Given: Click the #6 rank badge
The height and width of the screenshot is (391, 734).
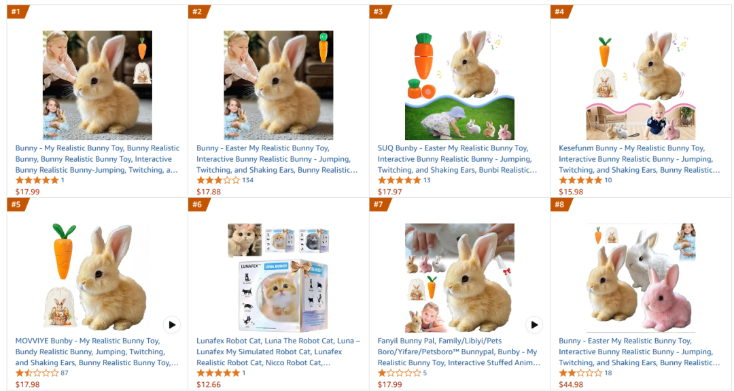Looking at the screenshot, I should pyautogui.click(x=198, y=205).
